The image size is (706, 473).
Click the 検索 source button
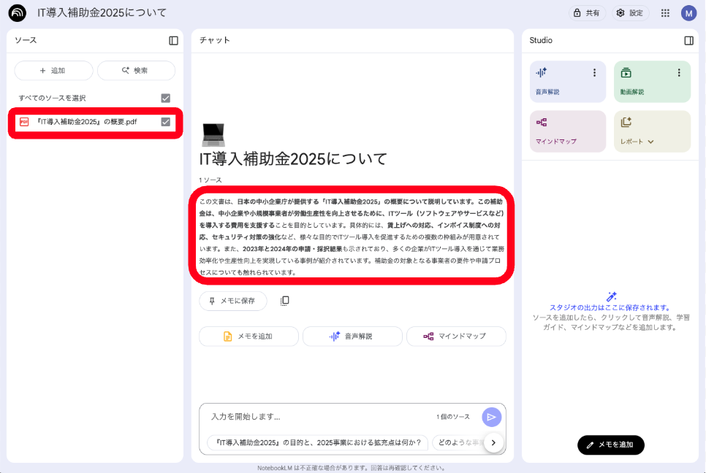click(x=136, y=71)
